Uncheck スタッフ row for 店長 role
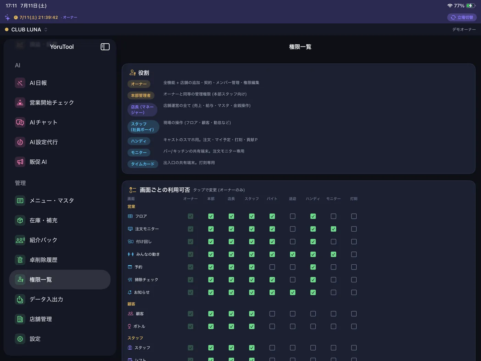 point(232,348)
